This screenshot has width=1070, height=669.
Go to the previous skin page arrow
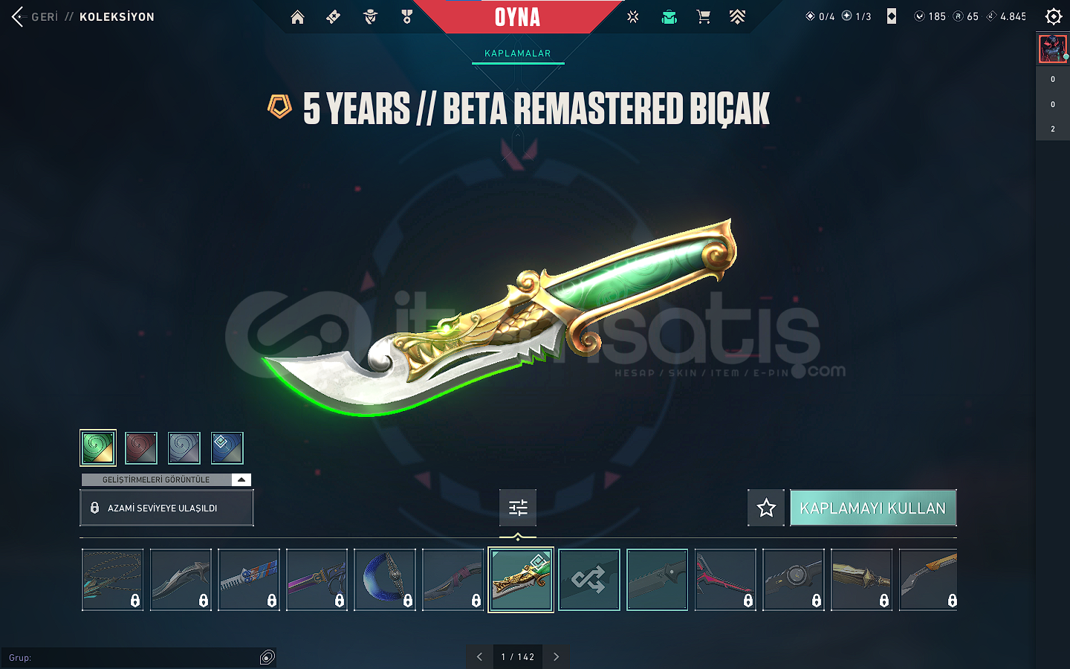479,656
